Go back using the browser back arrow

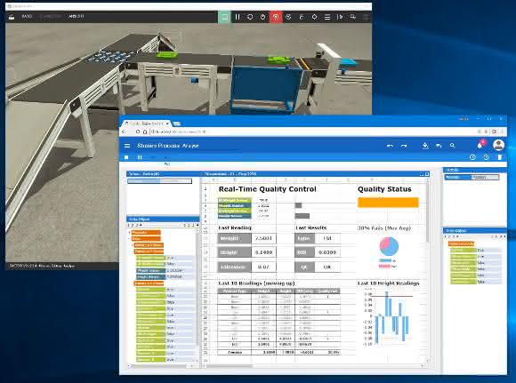click(124, 132)
